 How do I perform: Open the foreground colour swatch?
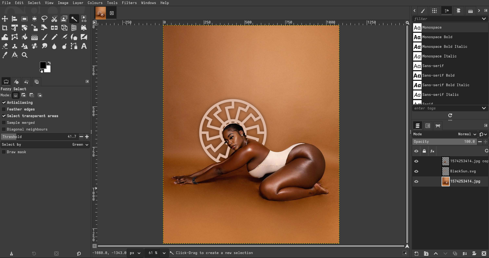pyautogui.click(x=43, y=65)
